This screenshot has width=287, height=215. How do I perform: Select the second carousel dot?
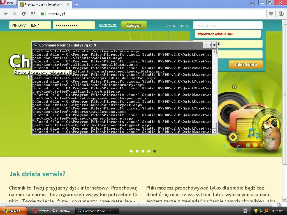[x=137, y=151]
